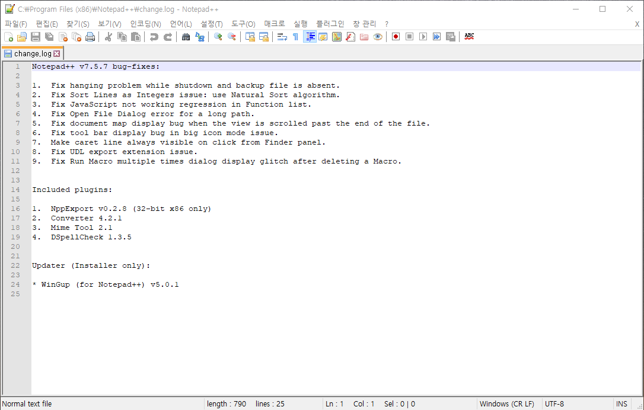Stop macro recording with the square icon
The image size is (644, 410).
tap(410, 37)
